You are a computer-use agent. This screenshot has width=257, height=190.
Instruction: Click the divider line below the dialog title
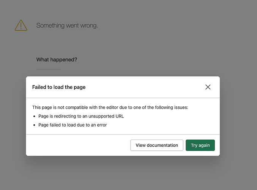click(x=123, y=98)
